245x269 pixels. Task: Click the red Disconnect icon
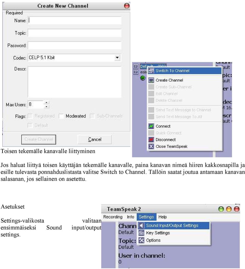151,140
